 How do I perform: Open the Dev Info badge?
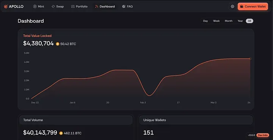(x=263, y=135)
